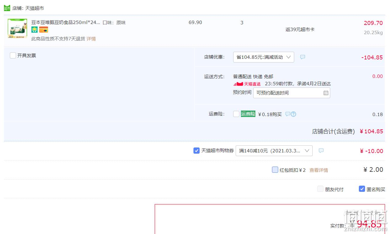Click the red discount amount -104.85
This screenshot has height=234, width=390.
(x=372, y=57)
